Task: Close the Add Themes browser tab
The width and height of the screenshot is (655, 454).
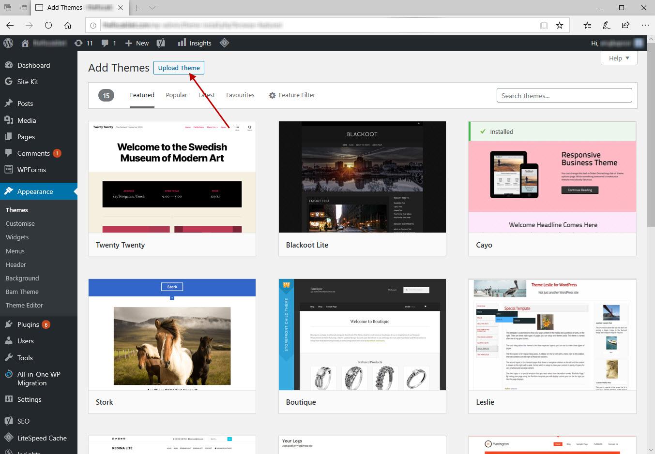Action: pos(121,8)
